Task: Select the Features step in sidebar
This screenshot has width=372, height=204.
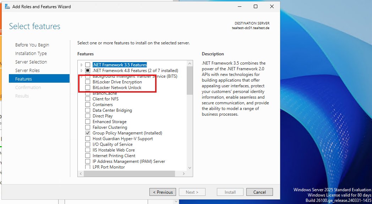Action: 39,79
